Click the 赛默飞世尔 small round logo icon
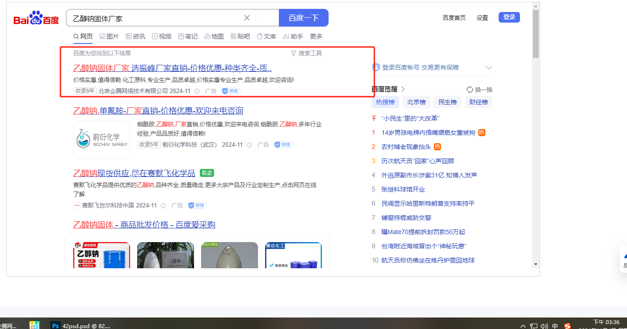627x329 pixels. point(77,205)
